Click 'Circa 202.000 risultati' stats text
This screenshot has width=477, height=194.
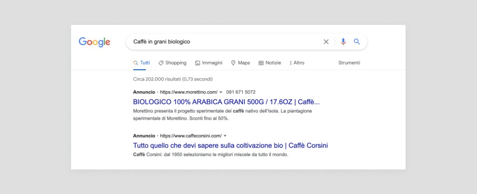pyautogui.click(x=173, y=79)
